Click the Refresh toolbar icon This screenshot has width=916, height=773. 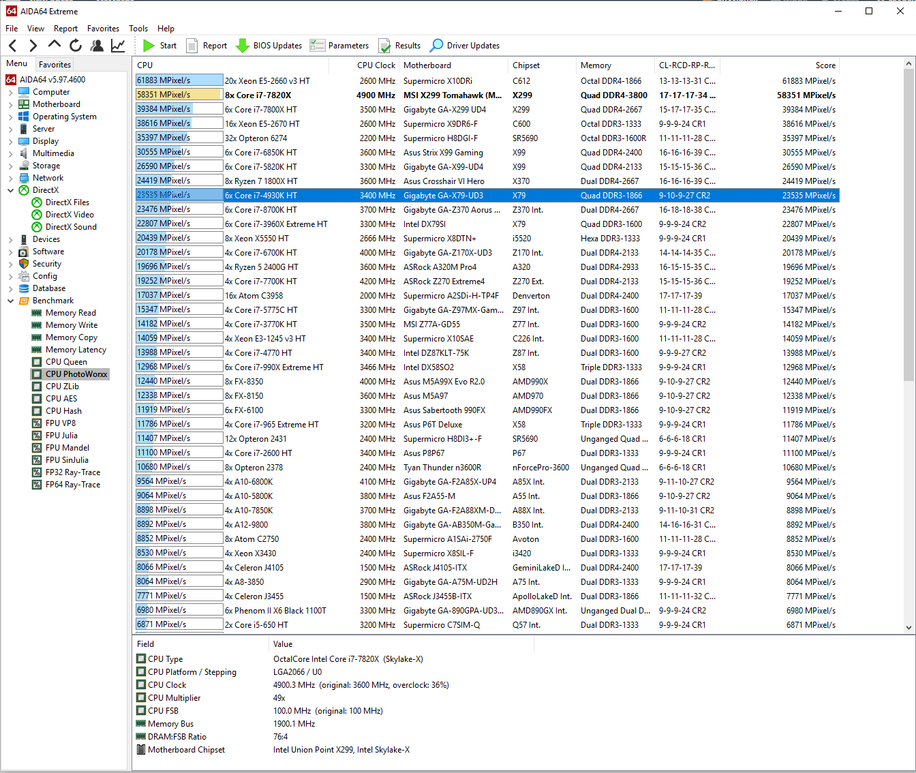76,46
